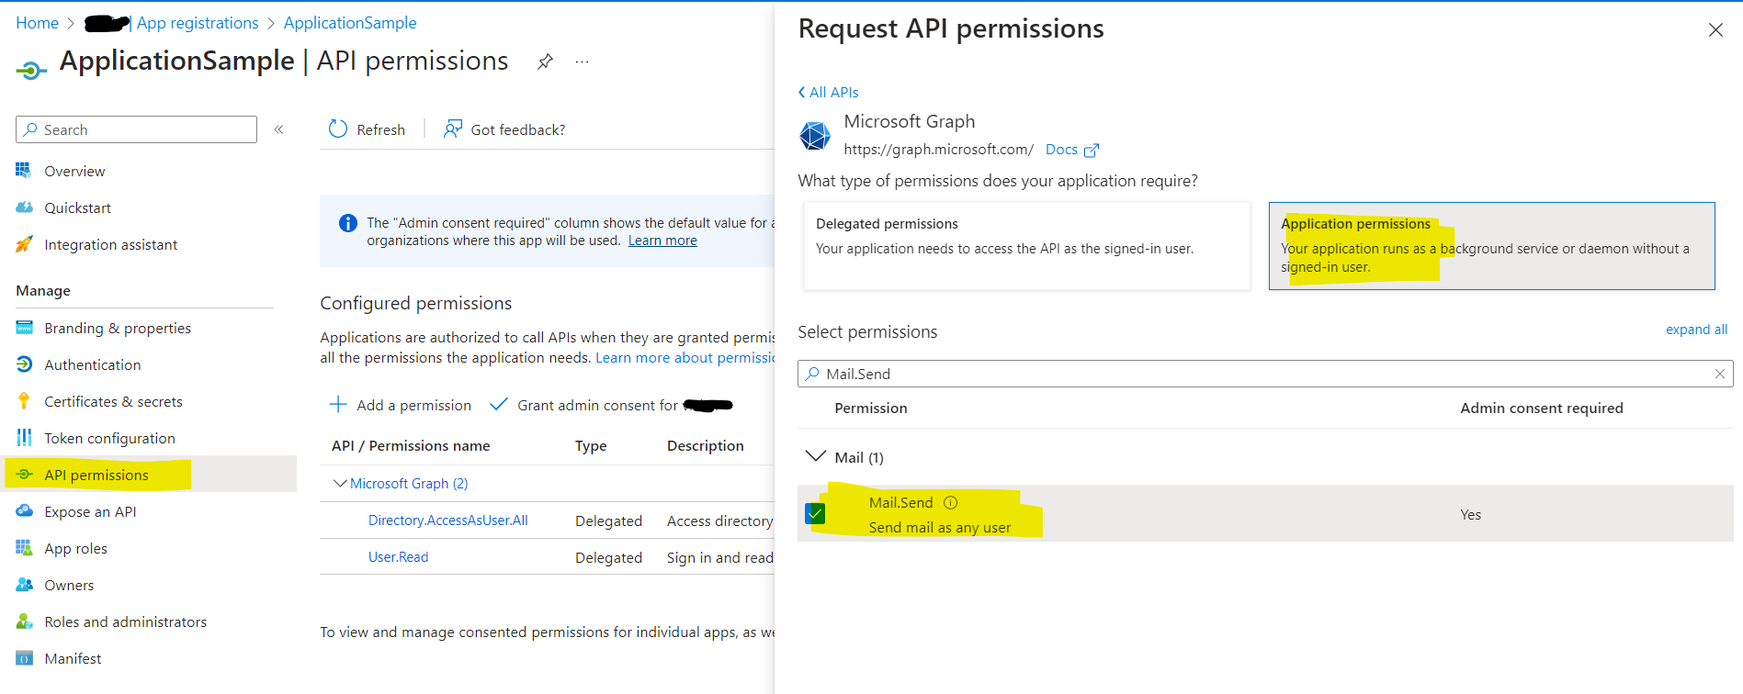This screenshot has width=1743, height=694.
Task: Click the Overview grid icon
Action: pyautogui.click(x=24, y=170)
